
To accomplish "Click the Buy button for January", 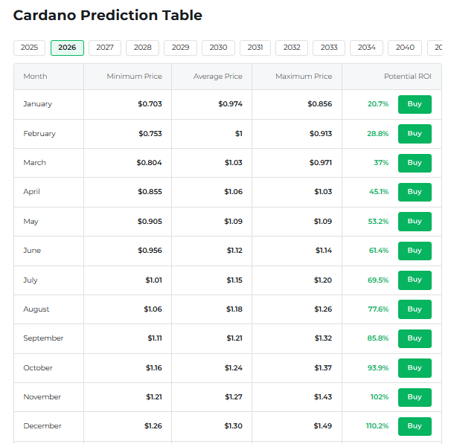I will pos(415,104).
